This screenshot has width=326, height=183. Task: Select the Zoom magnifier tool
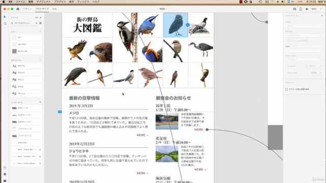5,23
